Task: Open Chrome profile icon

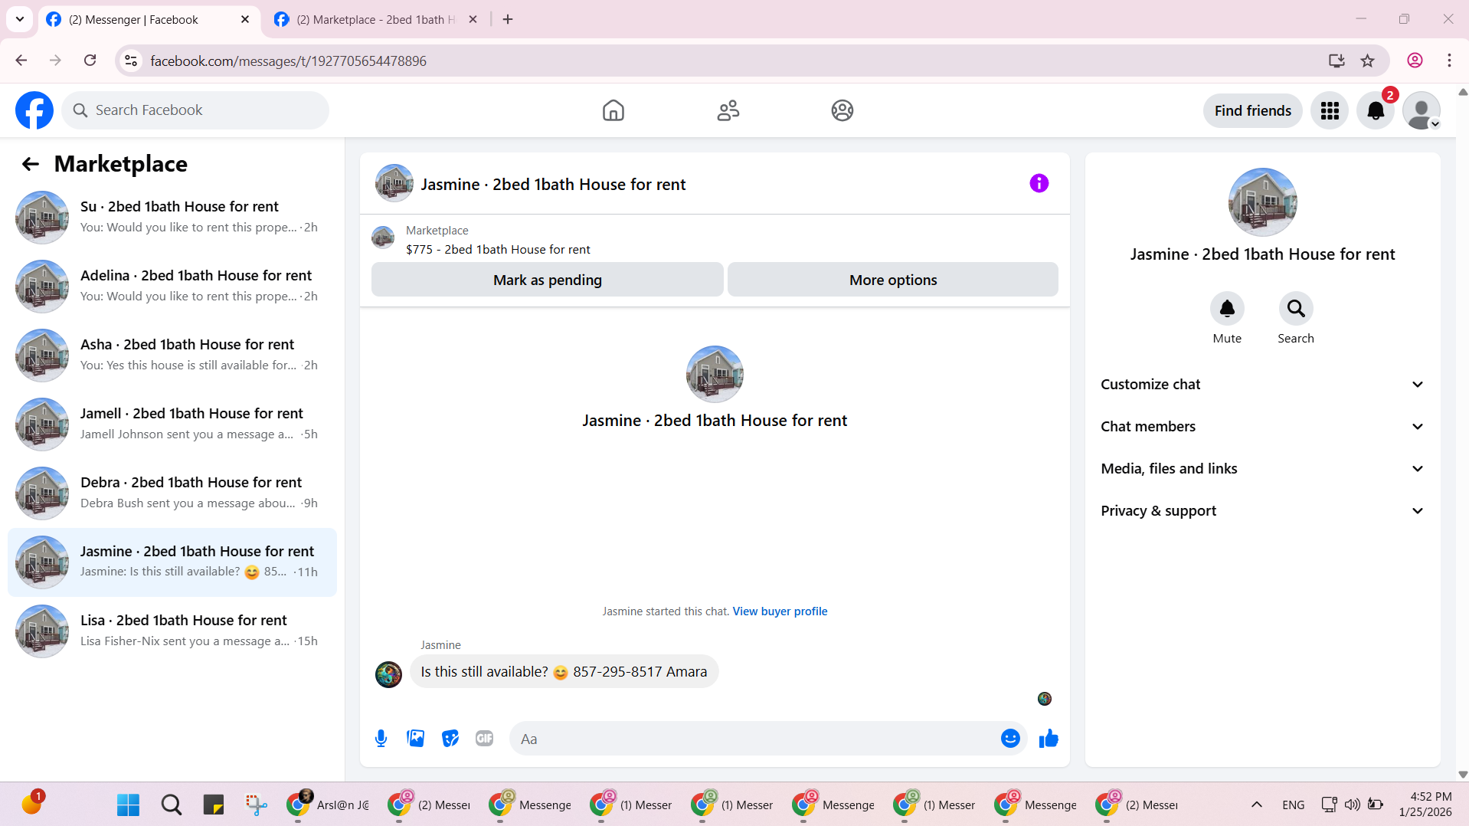Action: (1415, 61)
